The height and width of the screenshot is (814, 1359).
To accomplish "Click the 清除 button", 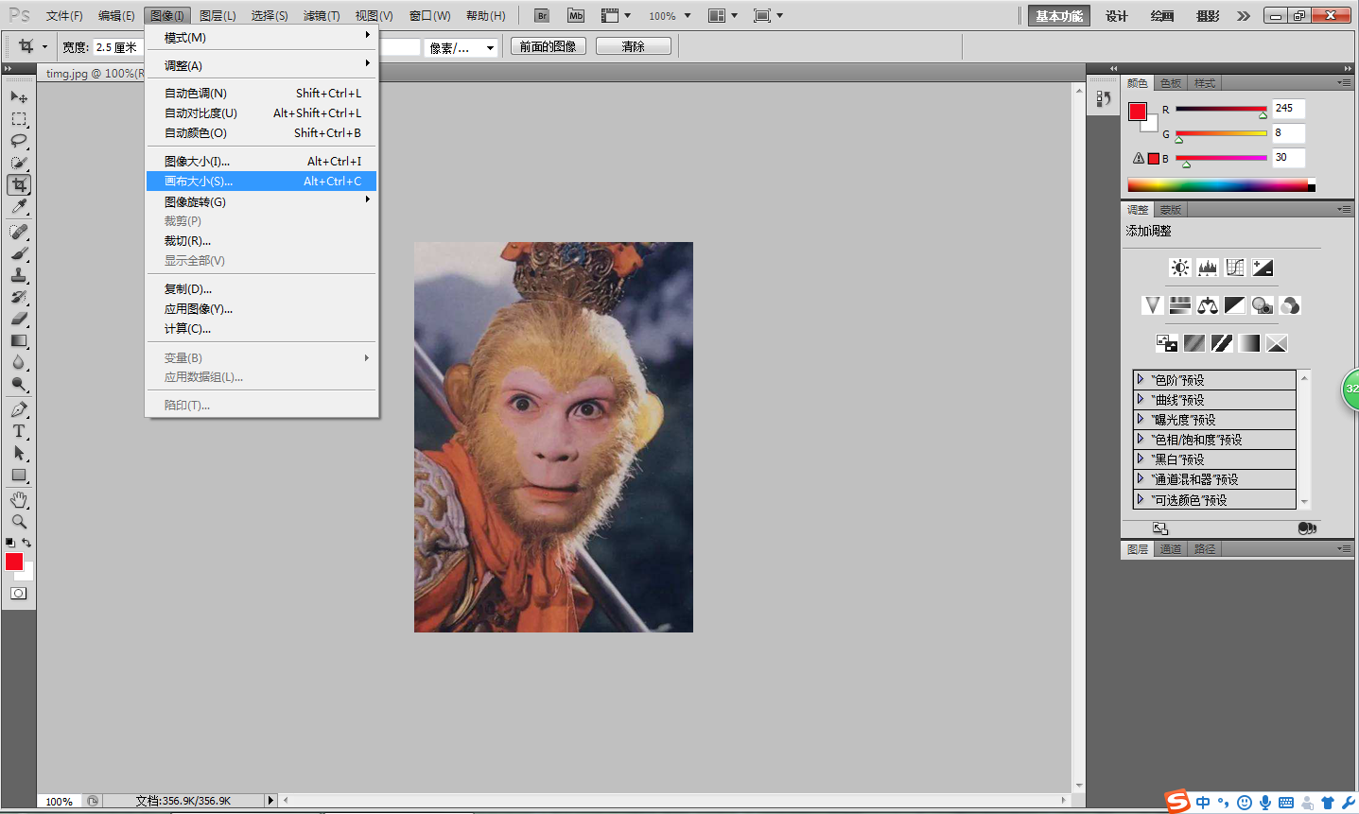I will (x=633, y=46).
